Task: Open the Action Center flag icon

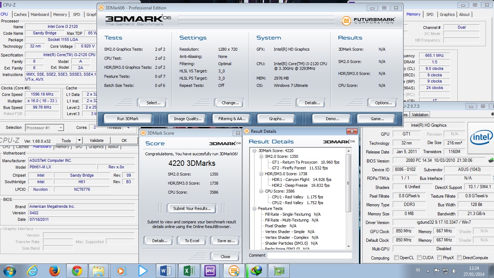Action: [436, 270]
